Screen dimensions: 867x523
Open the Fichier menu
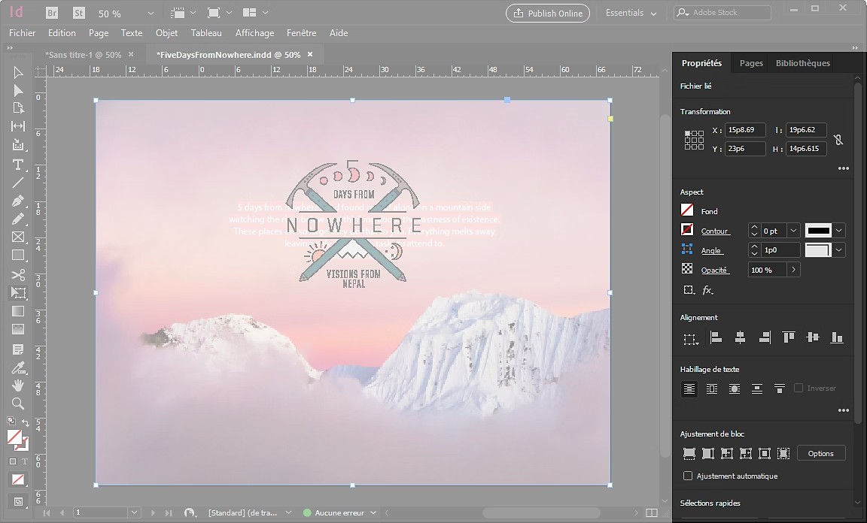22,32
